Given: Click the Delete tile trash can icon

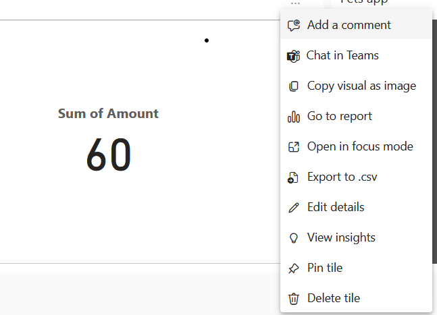Looking at the screenshot, I should 293,299.
